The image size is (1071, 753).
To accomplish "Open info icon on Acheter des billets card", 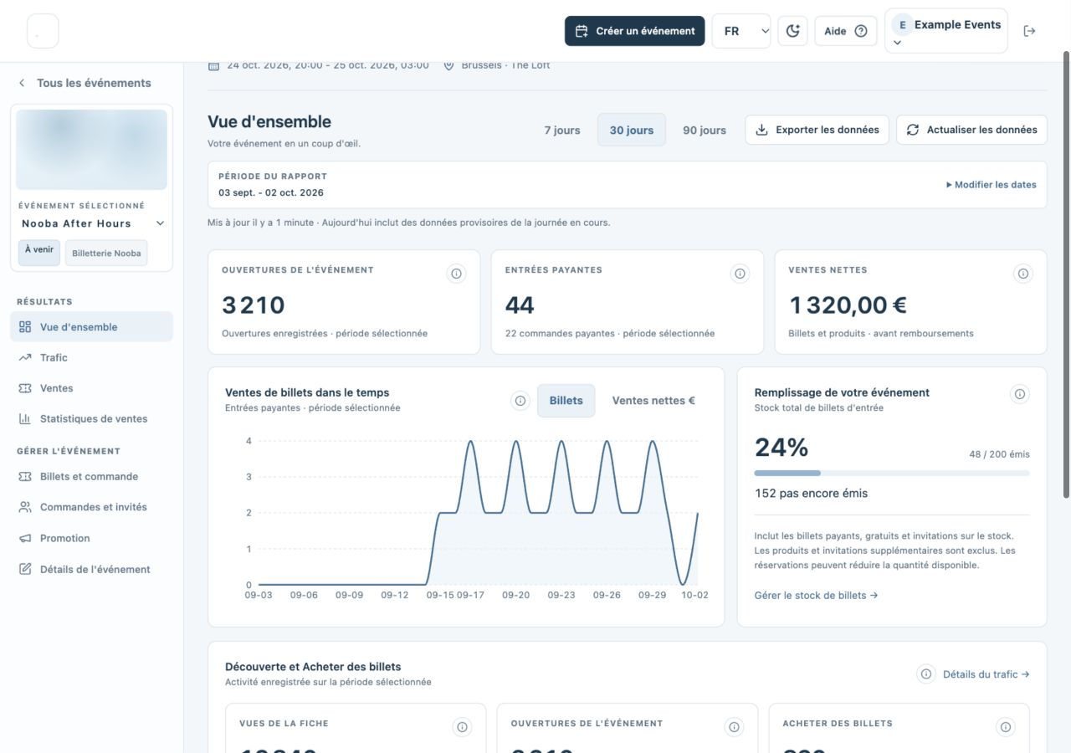I will [1006, 727].
